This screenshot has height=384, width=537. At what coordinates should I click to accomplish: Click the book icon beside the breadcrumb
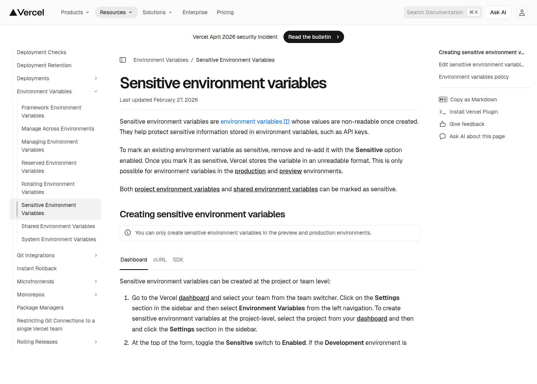coord(123,60)
